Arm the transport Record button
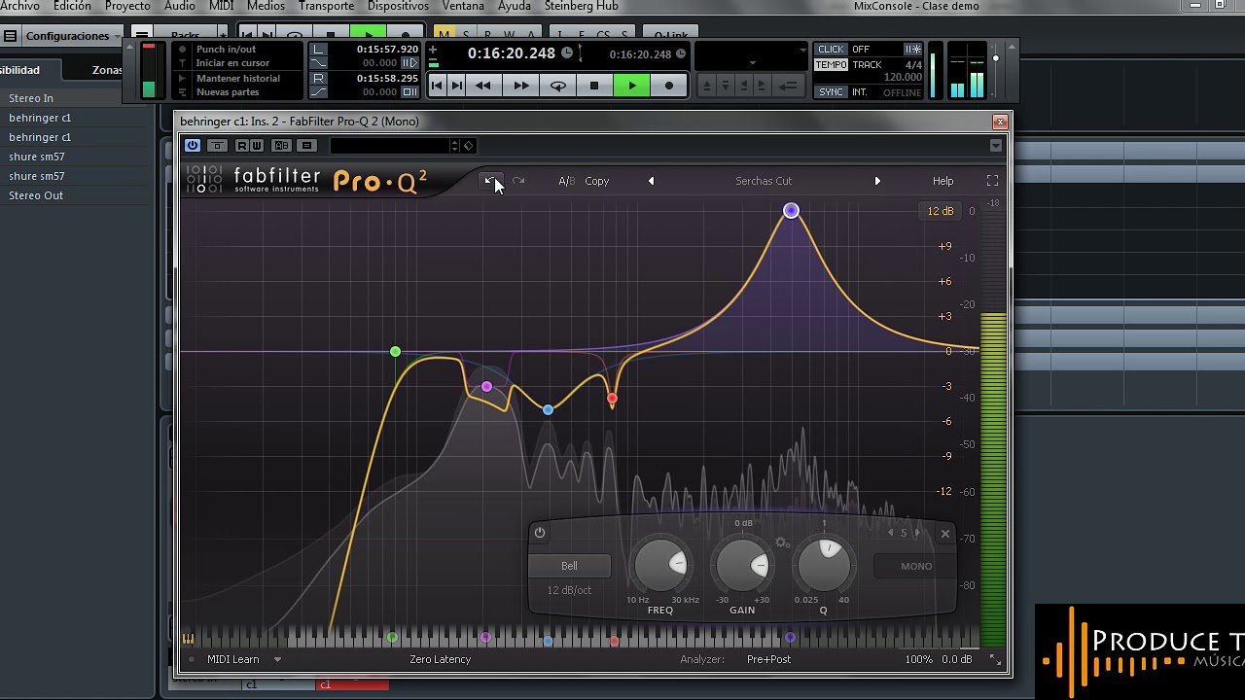 coord(668,86)
